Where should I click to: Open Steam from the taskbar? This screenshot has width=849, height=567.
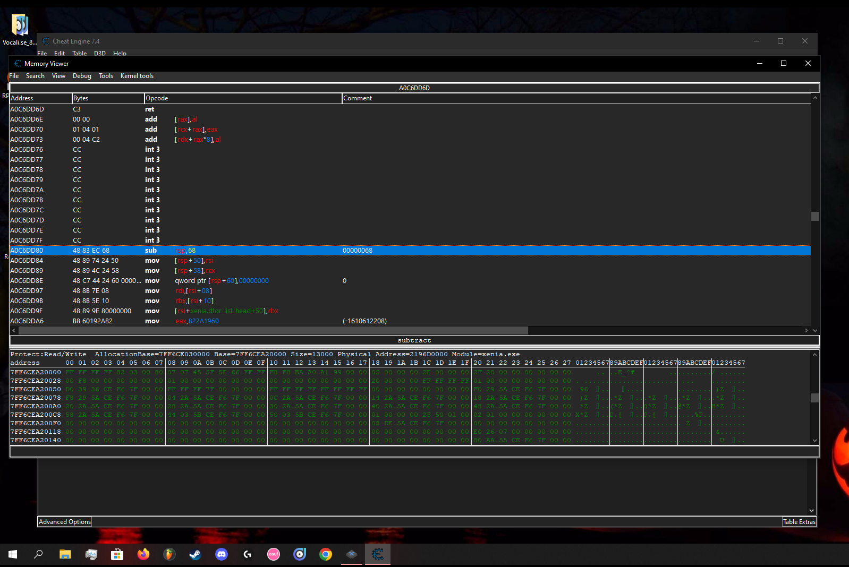(195, 554)
